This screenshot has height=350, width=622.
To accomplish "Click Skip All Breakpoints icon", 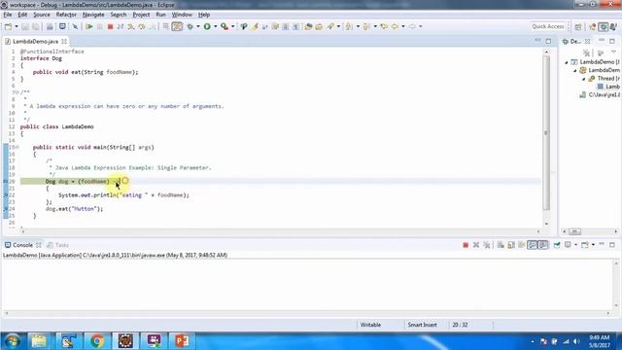I will tap(75, 26).
